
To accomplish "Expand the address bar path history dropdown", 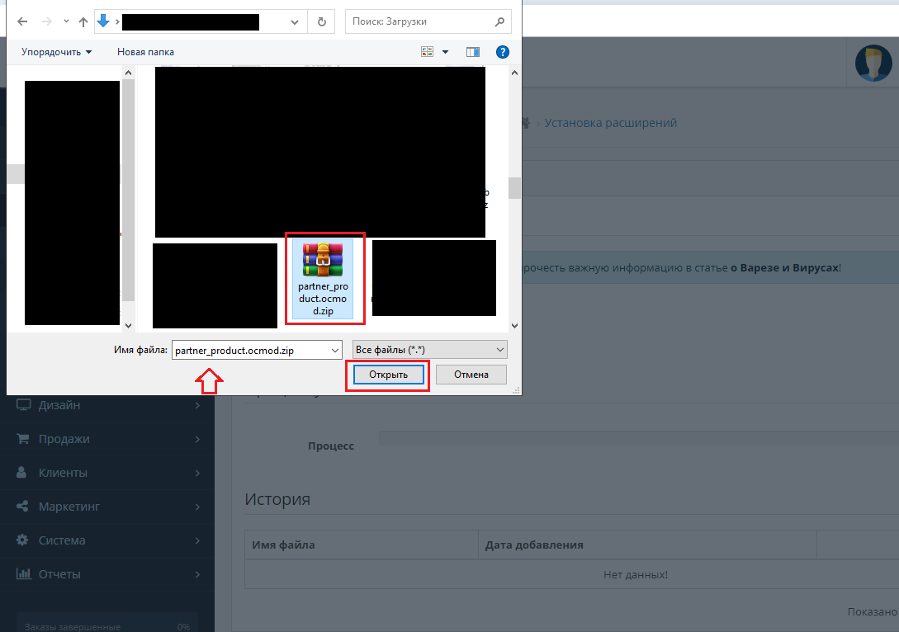I will pos(295,21).
